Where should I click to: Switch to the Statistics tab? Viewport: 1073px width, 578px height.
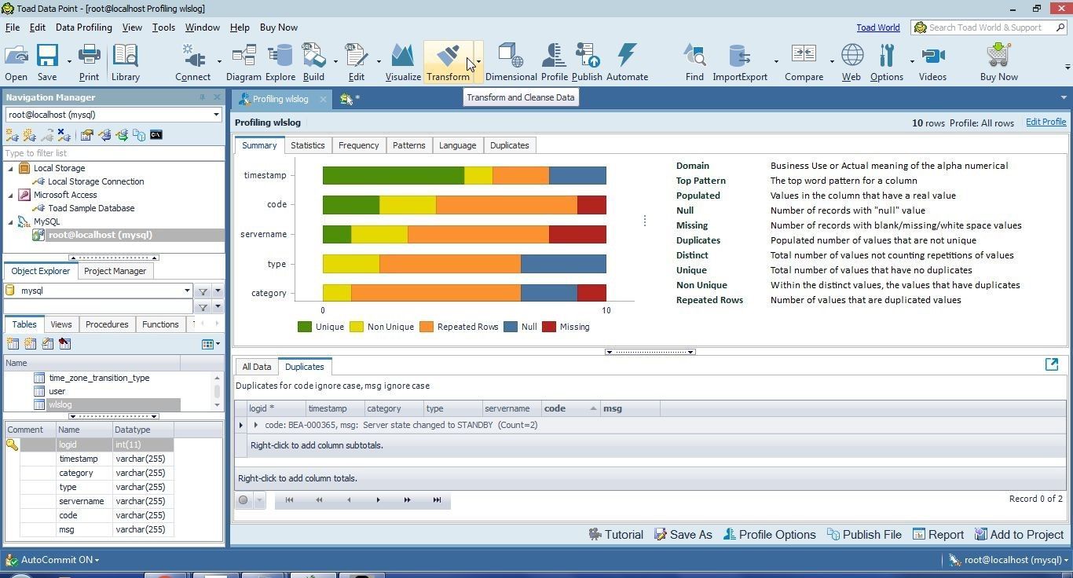point(307,145)
